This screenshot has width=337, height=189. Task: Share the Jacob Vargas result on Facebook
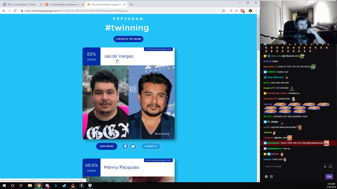(125, 146)
